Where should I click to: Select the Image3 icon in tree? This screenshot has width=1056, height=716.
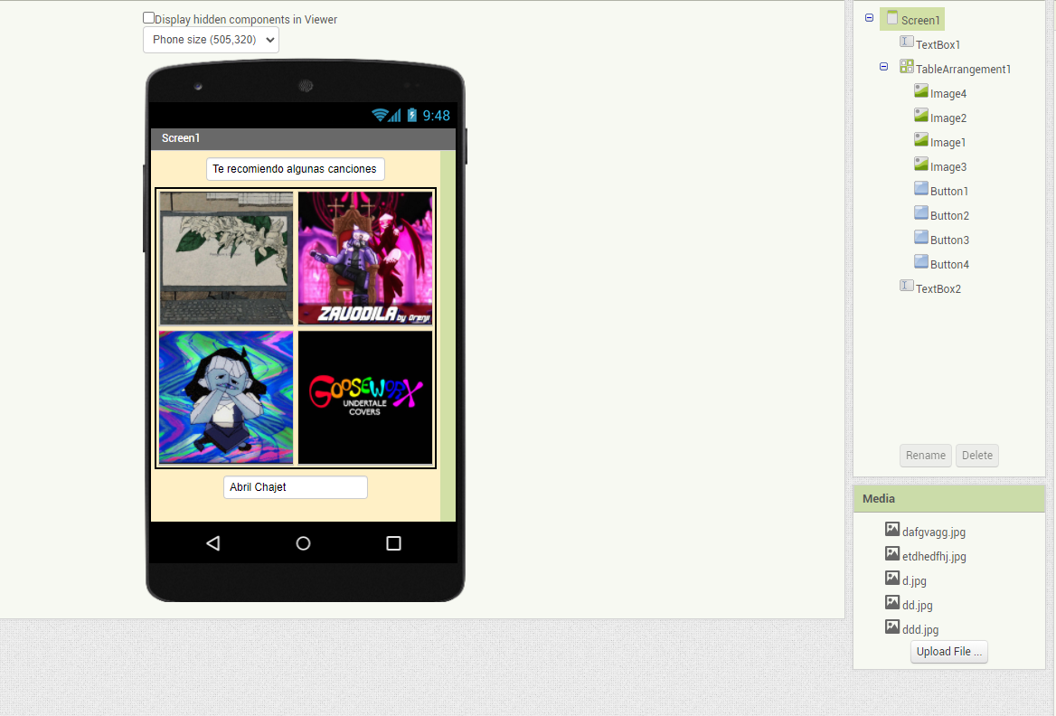point(920,164)
